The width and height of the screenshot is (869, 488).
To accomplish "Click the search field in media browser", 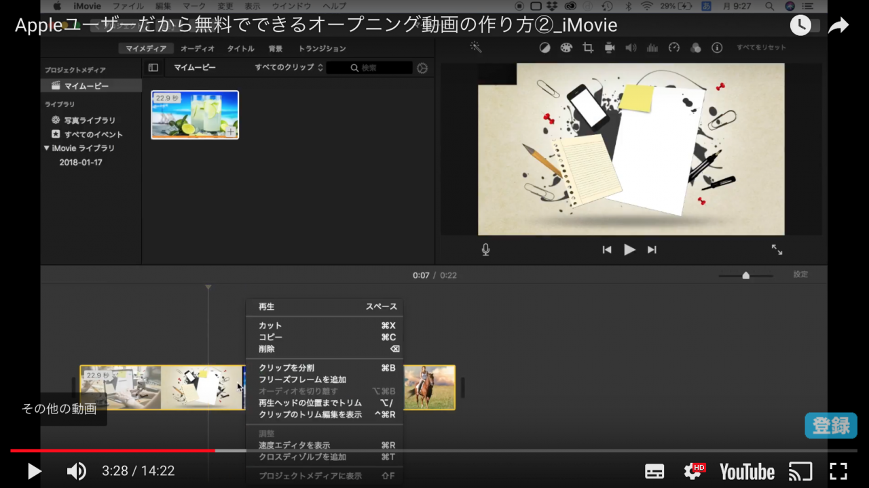I will 369,68.
